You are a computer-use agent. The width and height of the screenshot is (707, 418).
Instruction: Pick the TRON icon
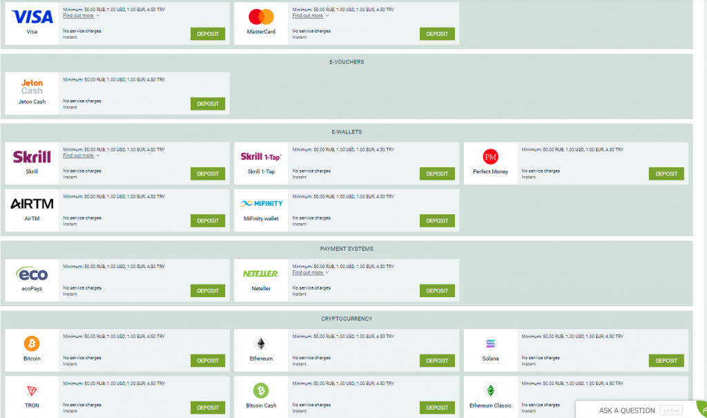click(32, 390)
